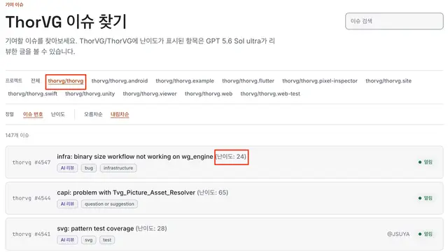Filter by thorvg/thorvg.web-test project
This screenshot has width=448, height=252.
(270, 94)
